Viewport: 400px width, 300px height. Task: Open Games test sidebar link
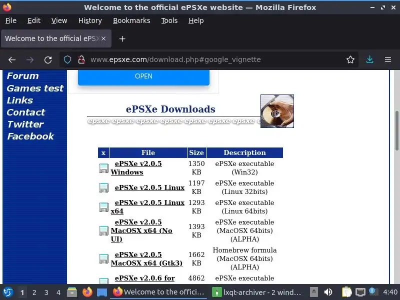(x=35, y=88)
